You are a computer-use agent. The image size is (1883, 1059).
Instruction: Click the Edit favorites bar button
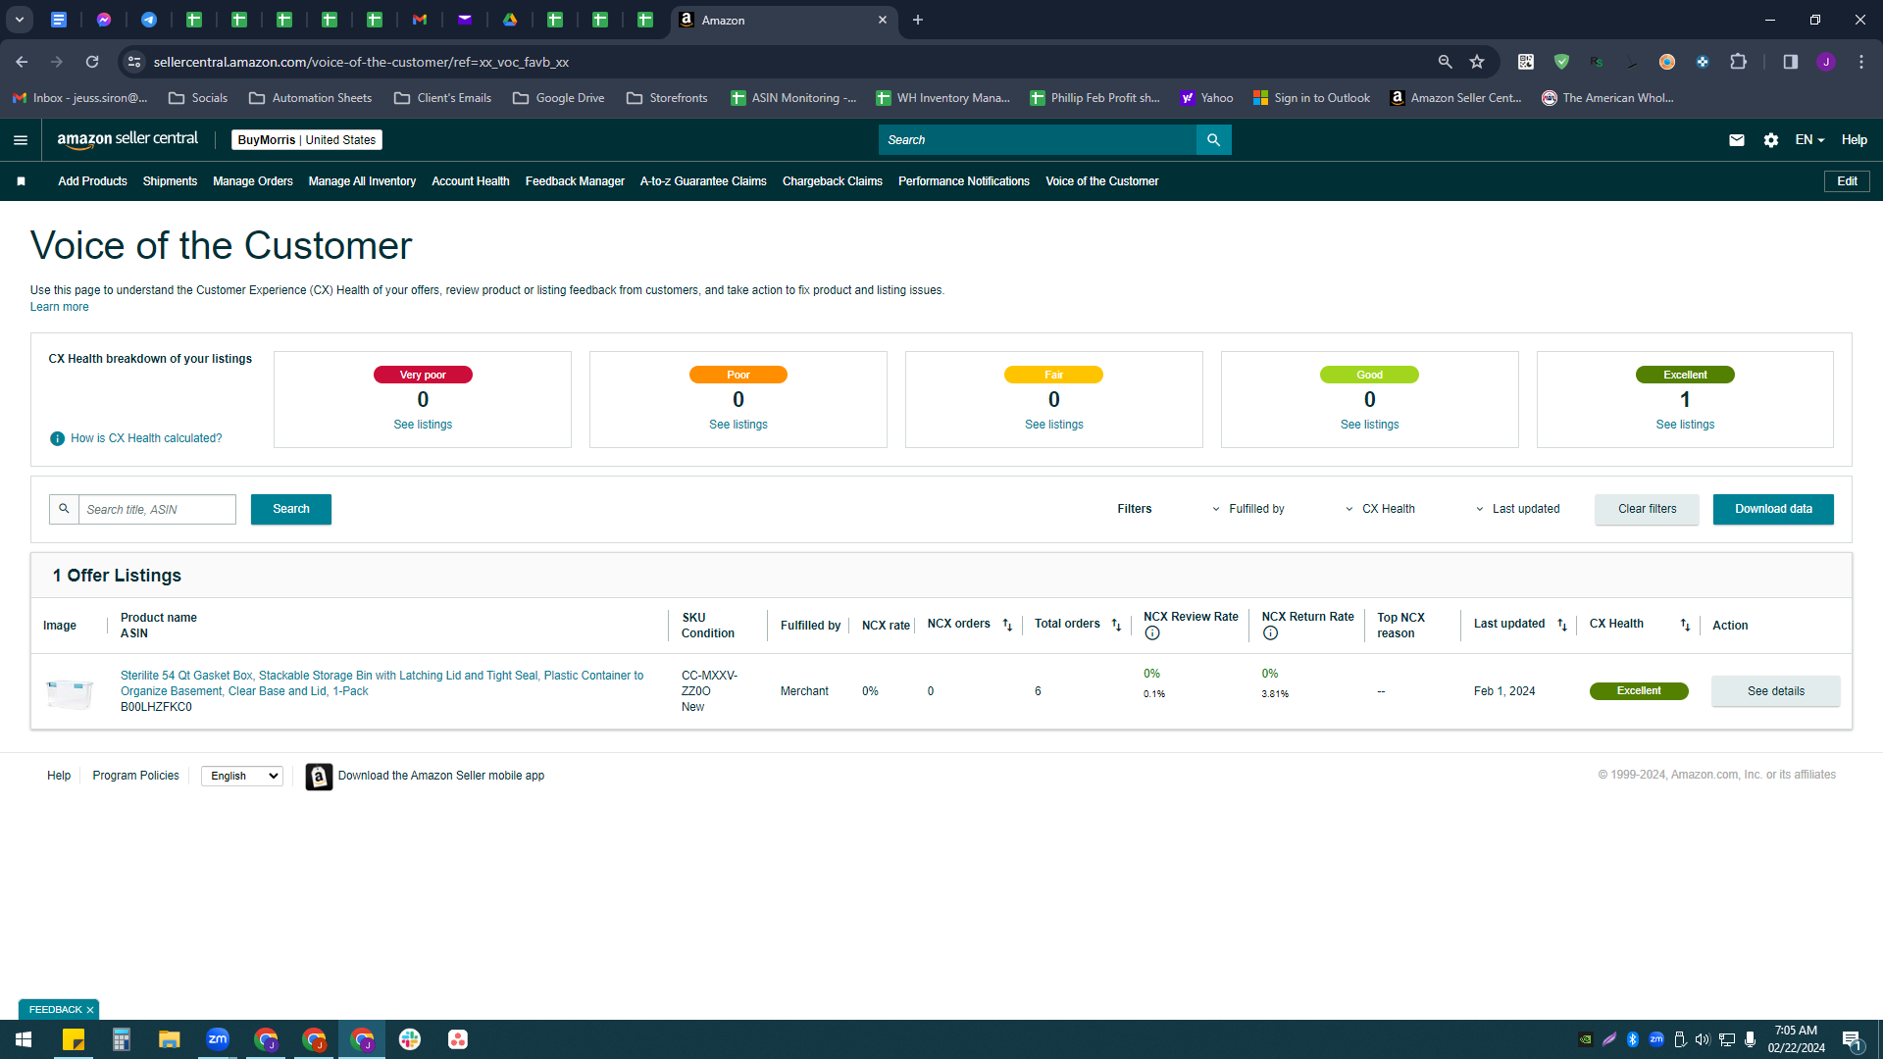[1847, 181]
